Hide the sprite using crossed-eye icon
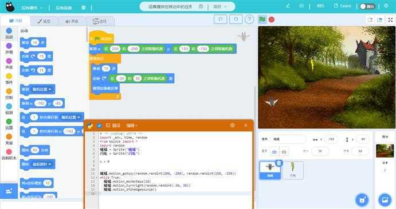Screen dimensions: 396x209 284,152
